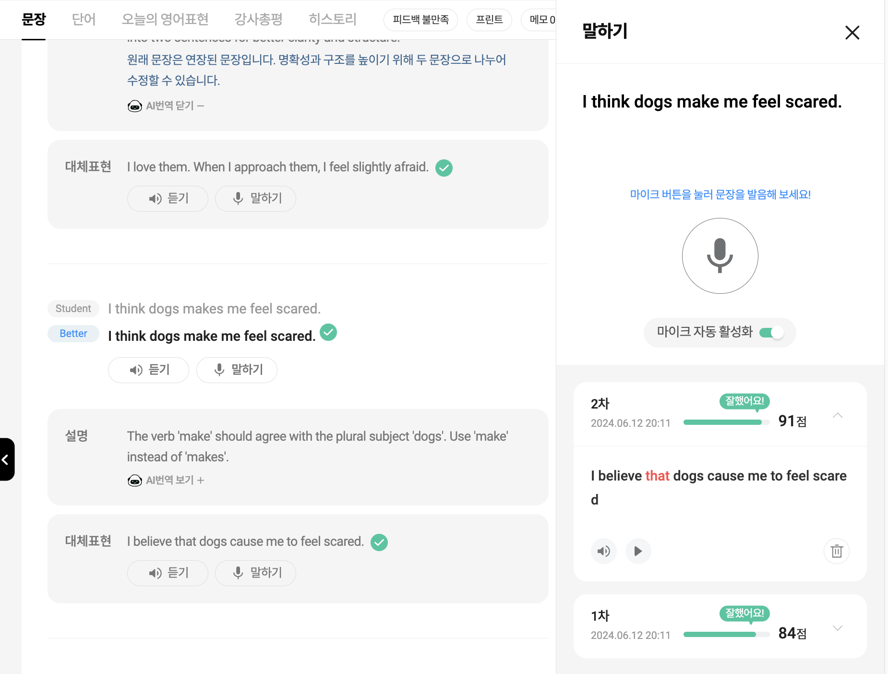Click 말하기 under the 대체표현 sentence about approaching
This screenshot has width=888, height=674.
pyautogui.click(x=255, y=198)
